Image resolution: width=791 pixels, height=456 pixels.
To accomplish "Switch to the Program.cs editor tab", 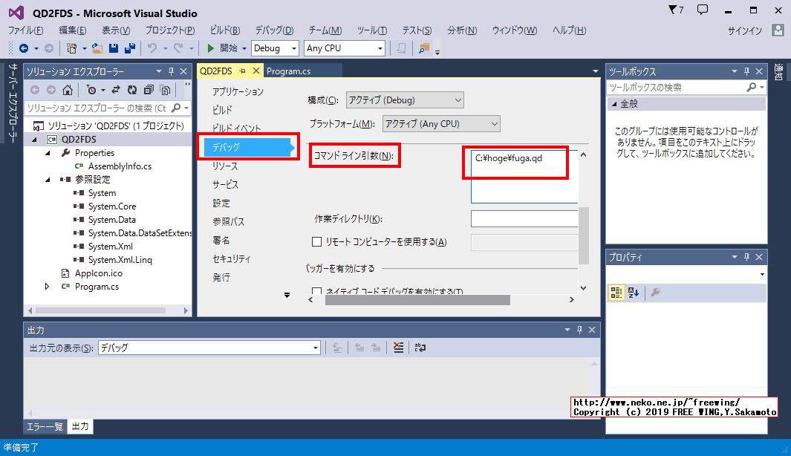I will (289, 71).
